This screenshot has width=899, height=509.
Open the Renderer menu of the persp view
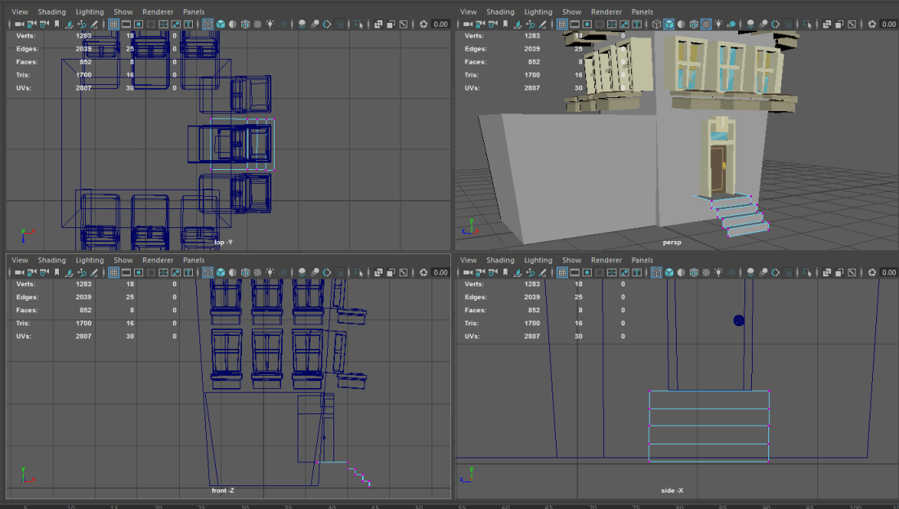(x=606, y=11)
